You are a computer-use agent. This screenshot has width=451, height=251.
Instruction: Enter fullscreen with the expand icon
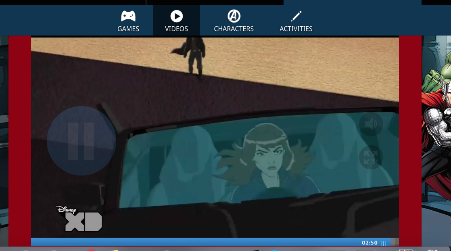[371, 157]
